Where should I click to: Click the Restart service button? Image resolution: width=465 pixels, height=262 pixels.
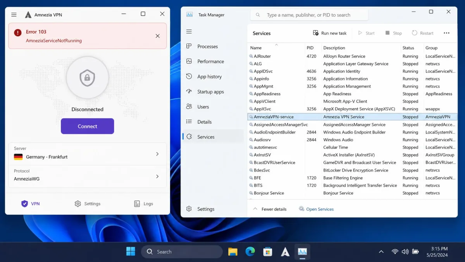[423, 33]
